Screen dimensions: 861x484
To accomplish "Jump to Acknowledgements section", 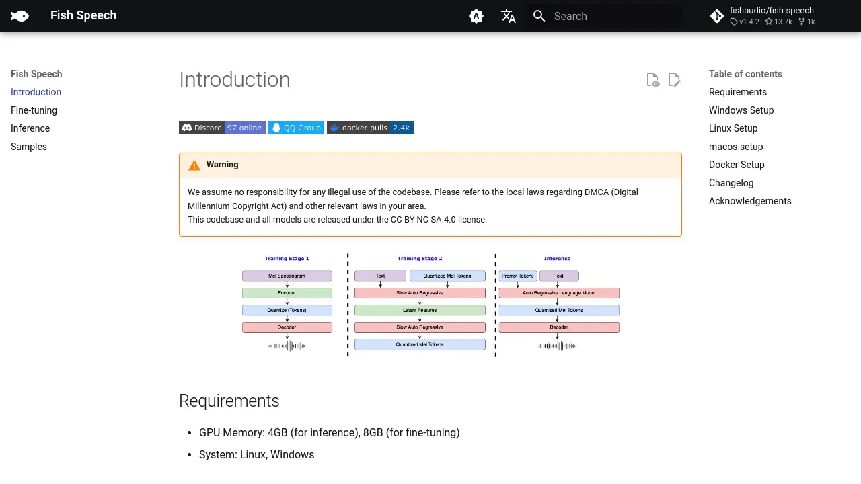I will tap(750, 201).
